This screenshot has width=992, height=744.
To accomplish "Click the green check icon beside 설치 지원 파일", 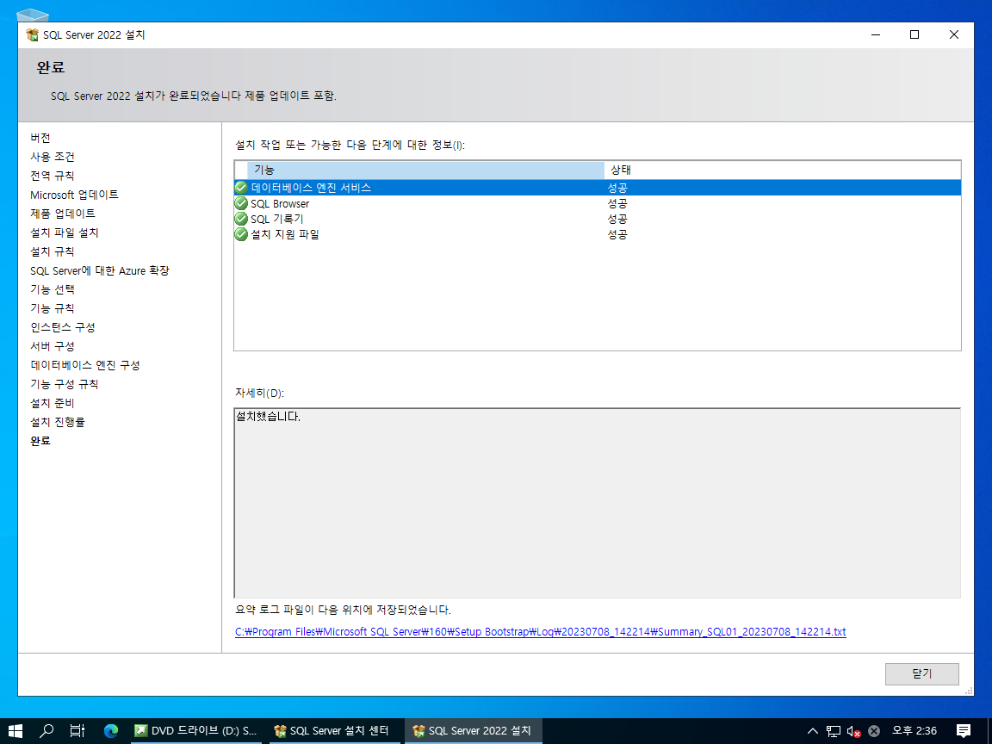I will [241, 234].
